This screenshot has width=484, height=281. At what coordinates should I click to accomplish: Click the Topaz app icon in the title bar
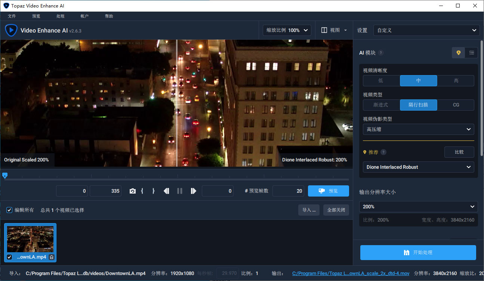coord(6,6)
